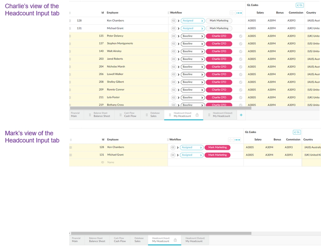Toggle the check circle for Peter Delancy
The width and height of the screenshot is (321, 246).
pyautogui.click(x=241, y=36)
